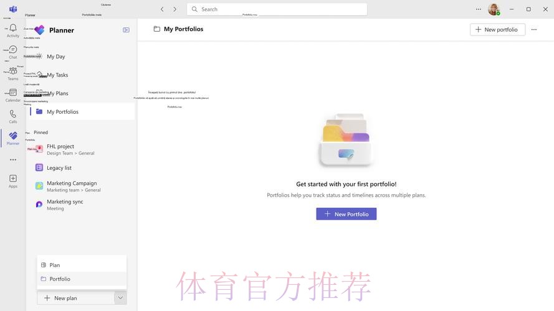
Task: Open the Chat icon in sidebar
Action: 13,52
